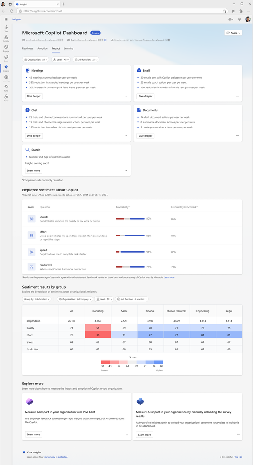Click Copilot licensed employees info icon

(105, 40)
